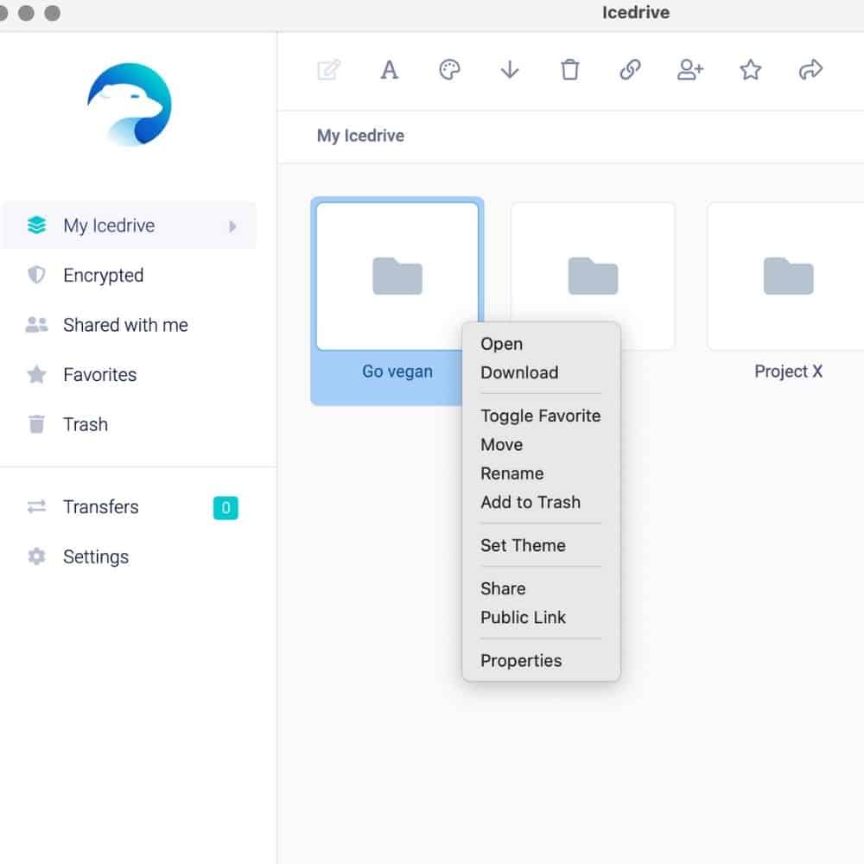Open the Encrypted sidebar section

(130, 275)
